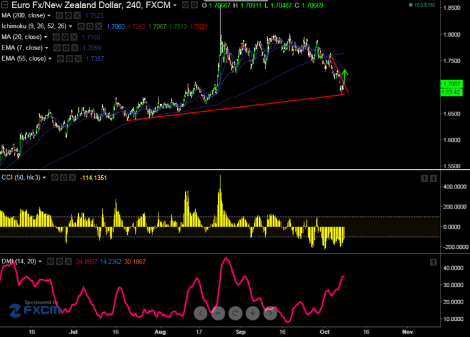Image resolution: width=470 pixels, height=337 pixels.
Task: Hide the CCI (50, hlc3) indicator
Action: 55,178
